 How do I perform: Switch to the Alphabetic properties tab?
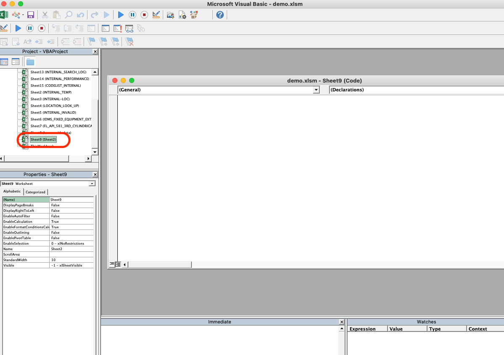pos(12,192)
